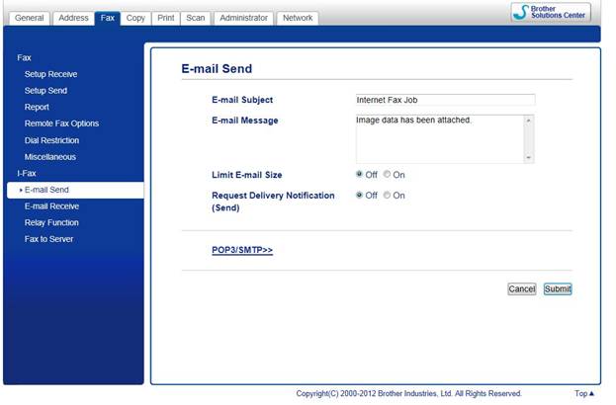The width and height of the screenshot is (616, 405).
Task: Open Dial Restriction in the sidebar
Action: tap(51, 140)
